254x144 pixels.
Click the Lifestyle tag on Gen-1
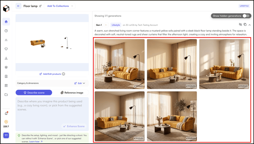[116, 25]
